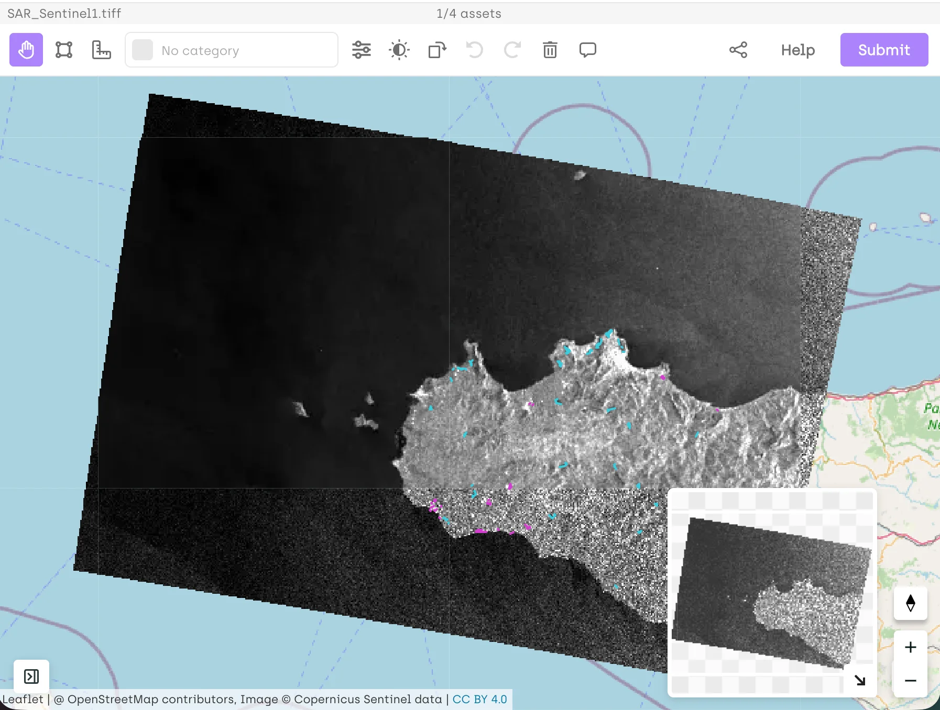Click the category color swatch
Image resolution: width=940 pixels, height=710 pixels.
click(x=141, y=50)
